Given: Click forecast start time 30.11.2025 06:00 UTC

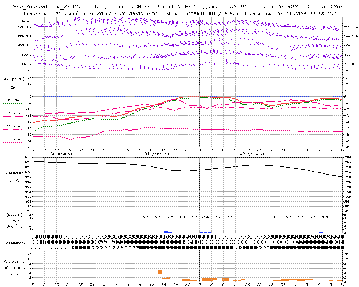Looking at the screenshot, I should coord(127,14).
